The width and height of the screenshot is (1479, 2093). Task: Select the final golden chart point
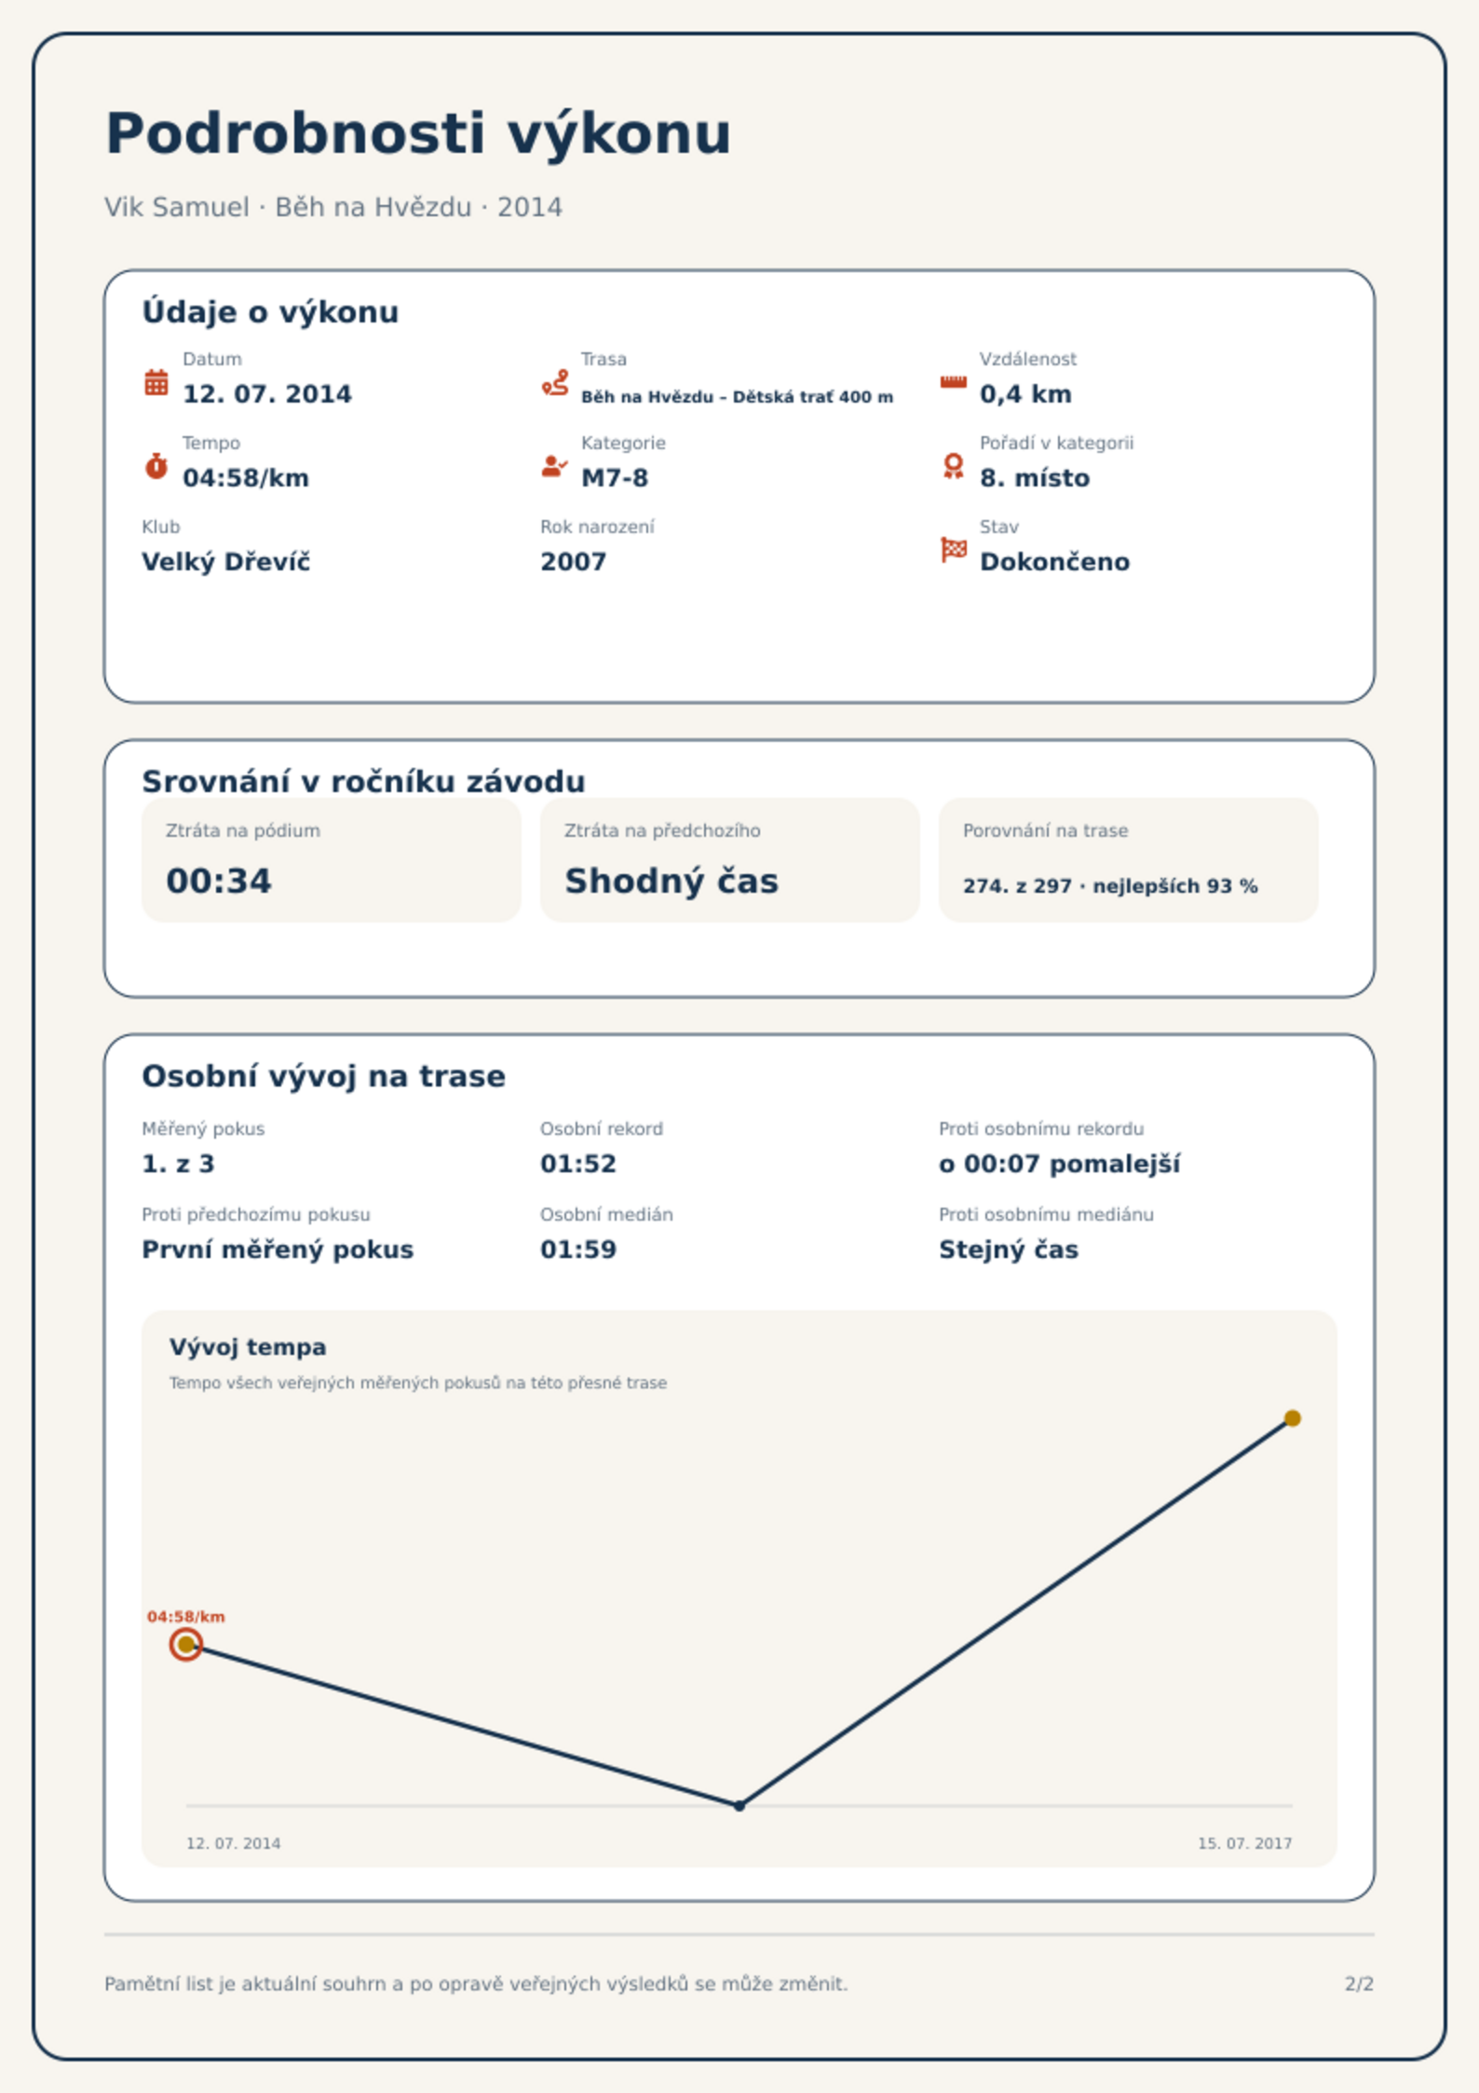pyautogui.click(x=1292, y=1418)
